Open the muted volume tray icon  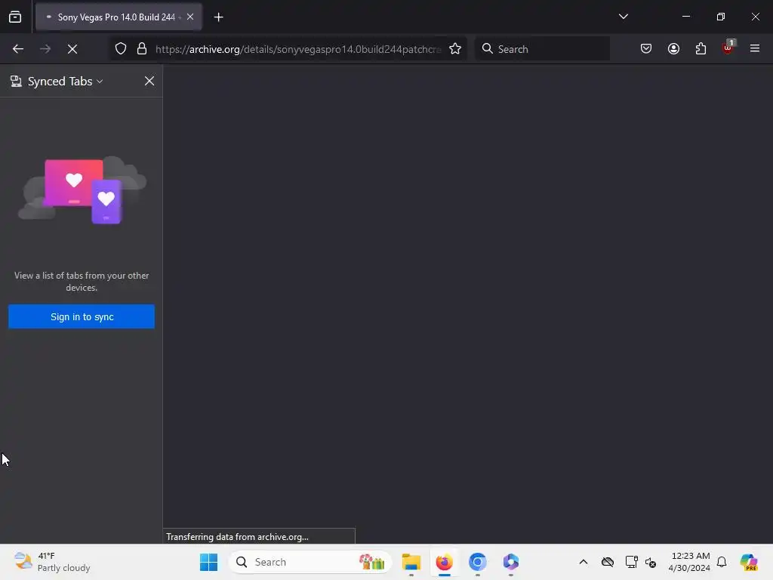651,562
